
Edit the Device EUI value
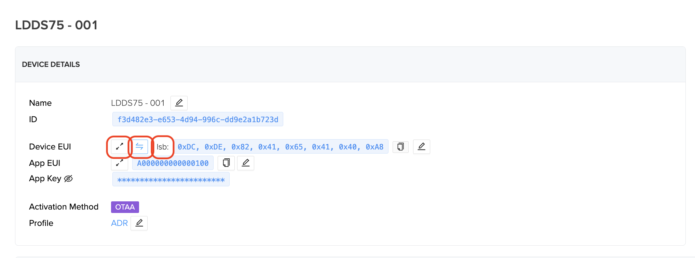421,147
